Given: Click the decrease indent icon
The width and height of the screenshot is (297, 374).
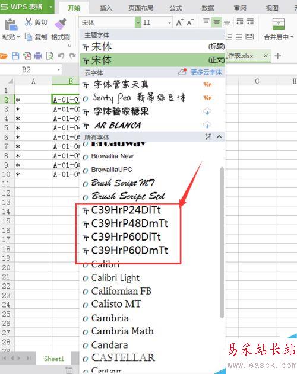Looking at the screenshot, I should tap(239, 22).
